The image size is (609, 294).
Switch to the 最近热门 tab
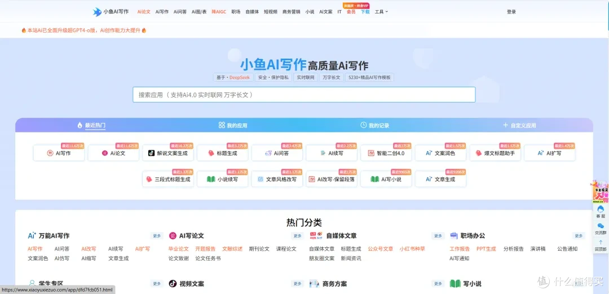coord(91,125)
